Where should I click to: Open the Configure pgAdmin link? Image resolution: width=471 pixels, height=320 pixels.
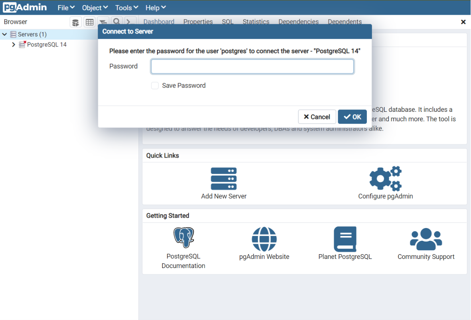tap(386, 196)
